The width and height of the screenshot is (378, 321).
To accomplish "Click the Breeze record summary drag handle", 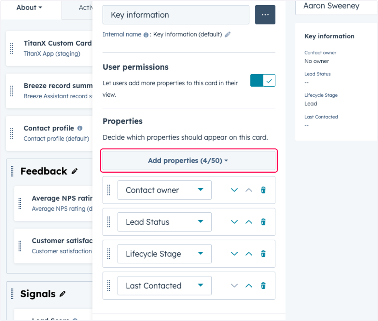I will pyautogui.click(x=12, y=91).
